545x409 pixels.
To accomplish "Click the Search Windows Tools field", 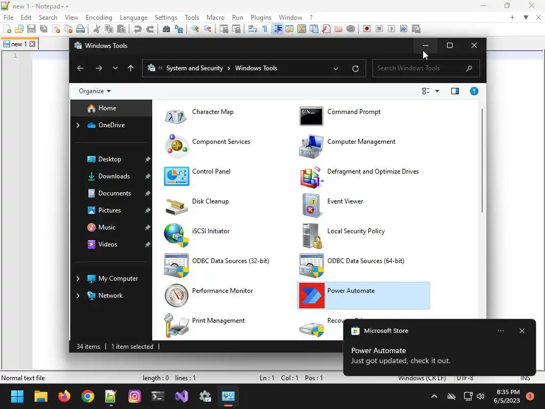I will tap(426, 68).
